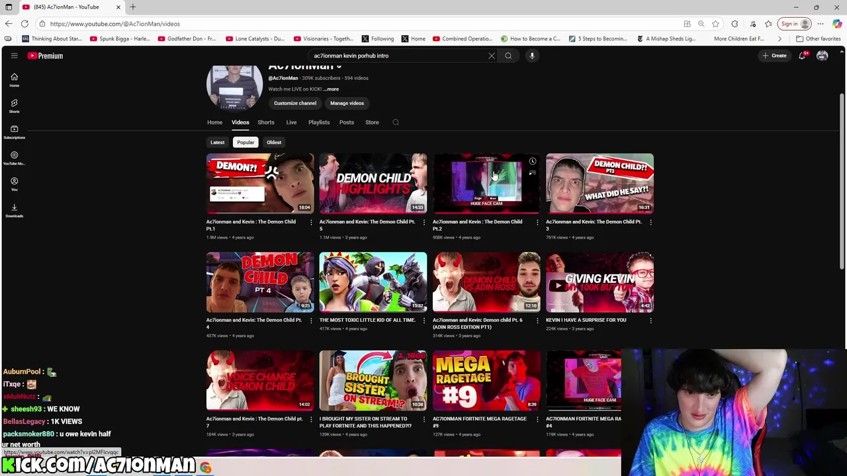The image size is (847, 476).
Task: Open the Create dropdown button
Action: click(774, 56)
